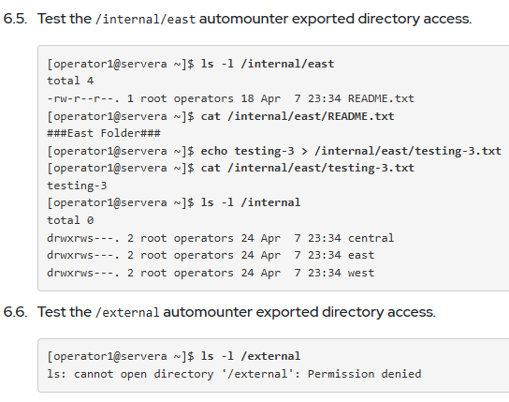509x402 pixels.
Task: Click README.txt in the file listing
Action: tap(381, 98)
